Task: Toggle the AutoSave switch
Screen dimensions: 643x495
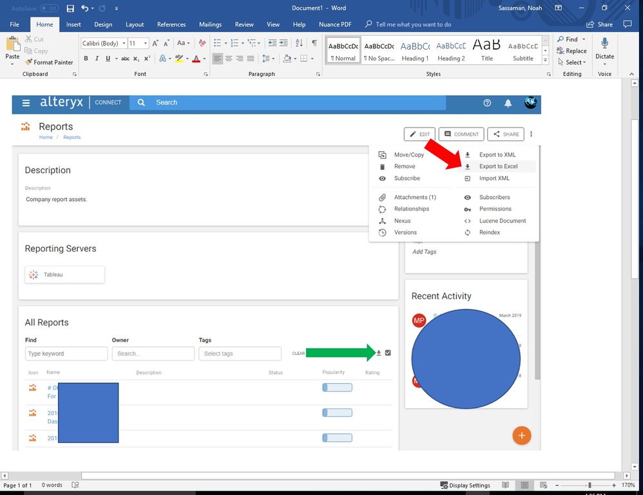Action: tap(49, 8)
